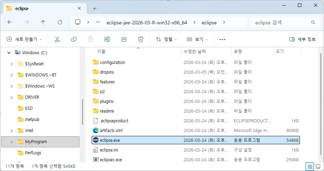Open the 보기 view dropdown
The width and height of the screenshot is (324, 171).
(x=197, y=39)
